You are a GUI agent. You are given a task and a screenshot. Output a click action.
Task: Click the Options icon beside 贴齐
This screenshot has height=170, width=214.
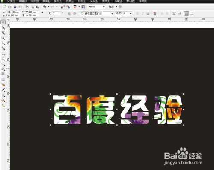[x=121, y=7]
